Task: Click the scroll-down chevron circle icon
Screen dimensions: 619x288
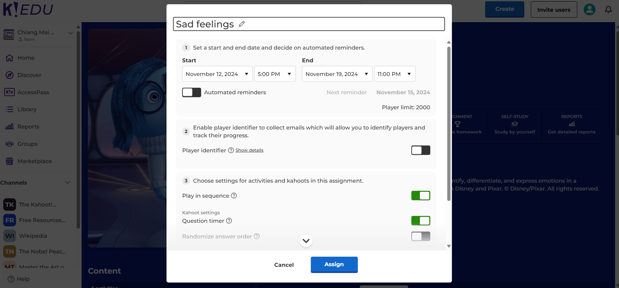Action: click(x=306, y=241)
